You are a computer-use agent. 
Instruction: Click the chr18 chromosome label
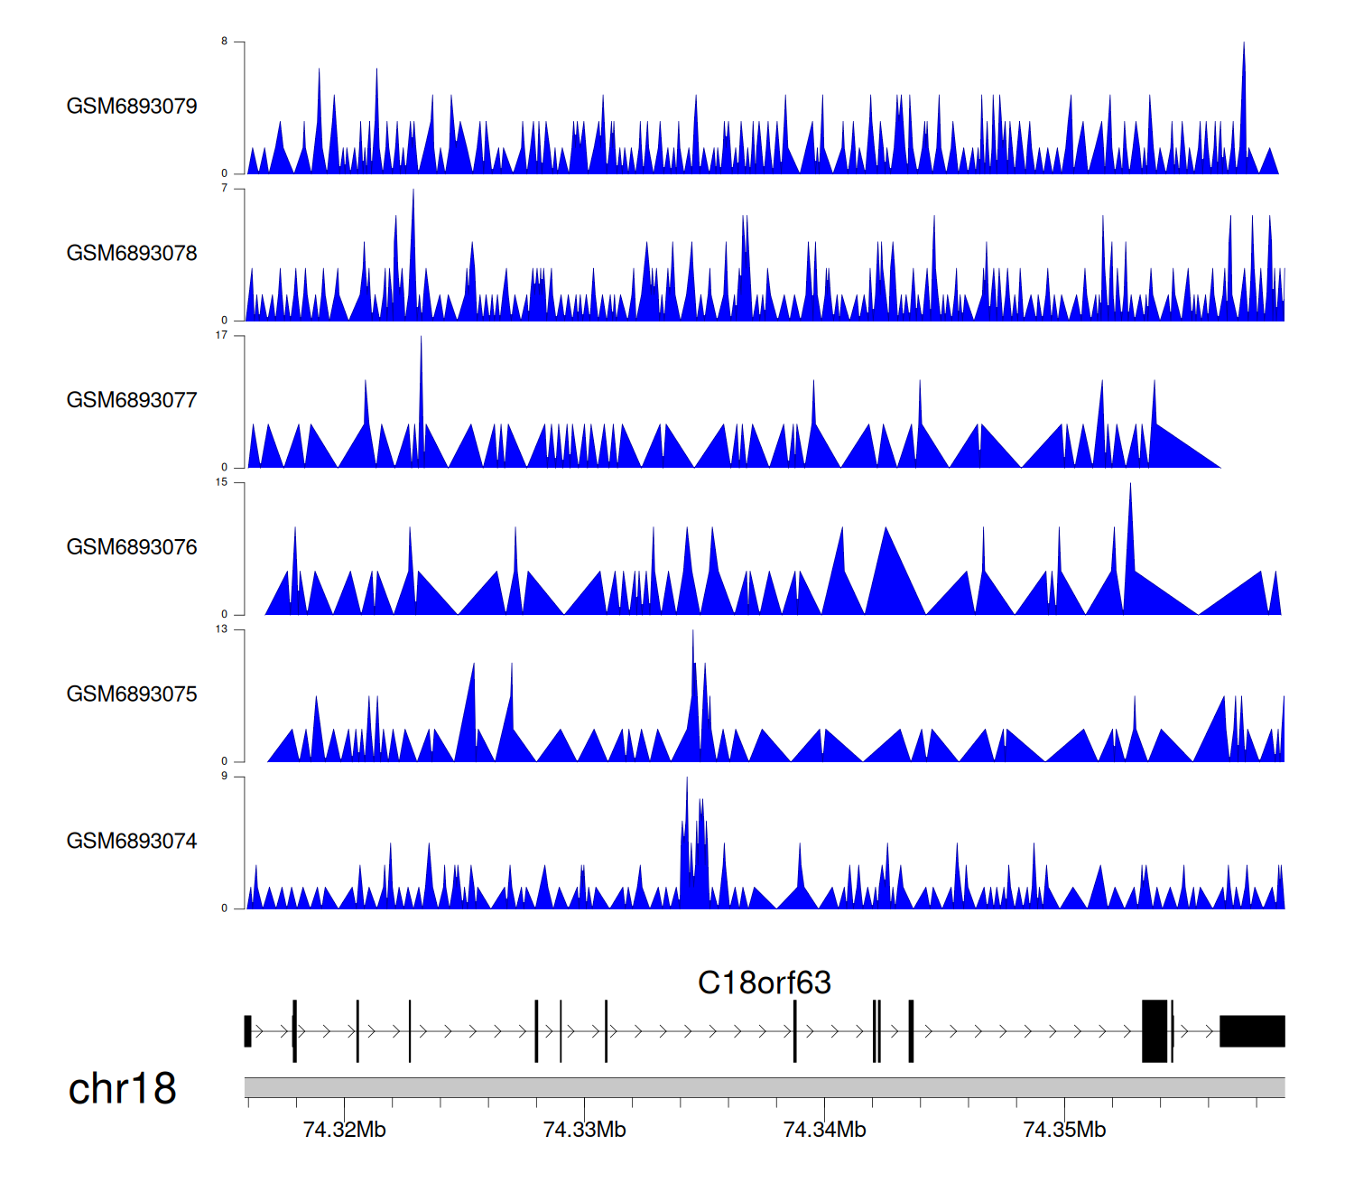click(x=122, y=1089)
